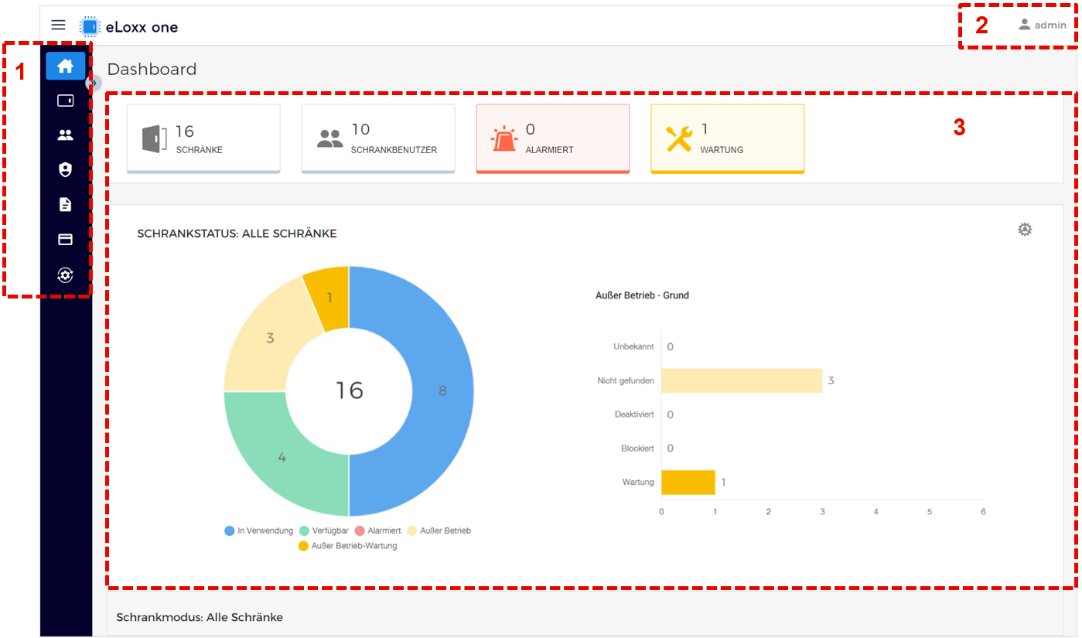Screen dimensions: 1082x638
Task: Open the hamburger menu
Action: point(58,25)
